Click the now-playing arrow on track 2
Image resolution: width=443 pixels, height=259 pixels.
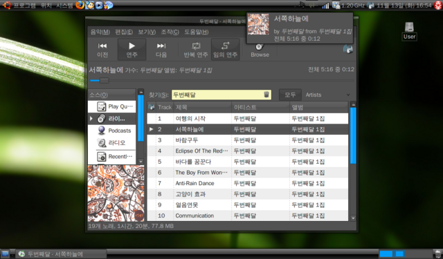point(151,129)
